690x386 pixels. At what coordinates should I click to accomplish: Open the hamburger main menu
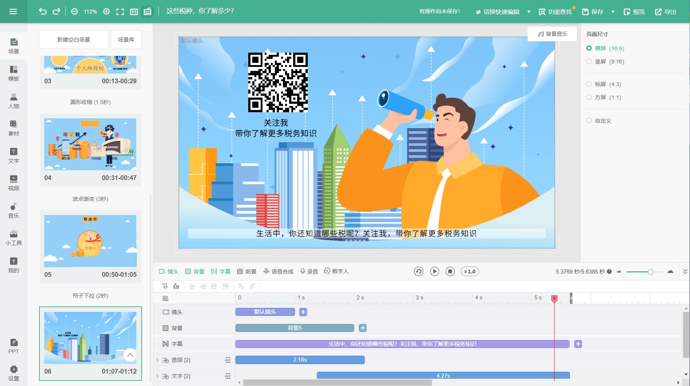pyautogui.click(x=13, y=12)
